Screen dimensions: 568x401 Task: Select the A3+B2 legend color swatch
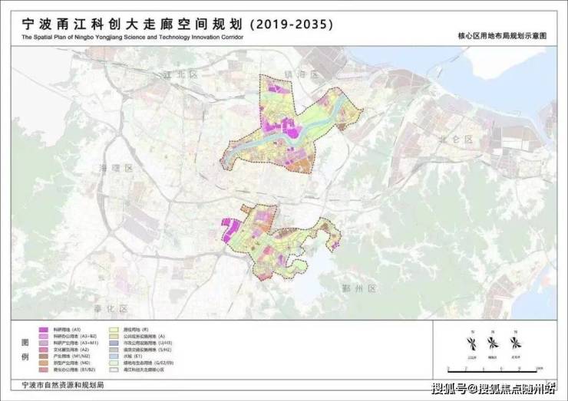(44, 337)
